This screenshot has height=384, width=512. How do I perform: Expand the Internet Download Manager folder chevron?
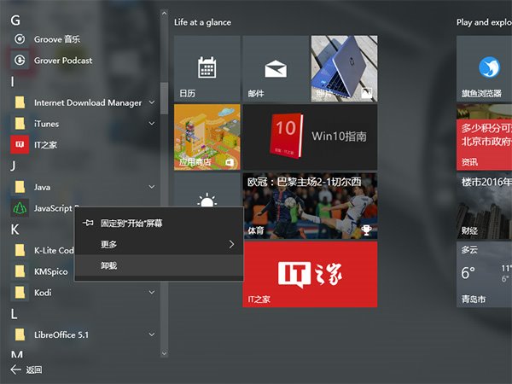tap(152, 102)
